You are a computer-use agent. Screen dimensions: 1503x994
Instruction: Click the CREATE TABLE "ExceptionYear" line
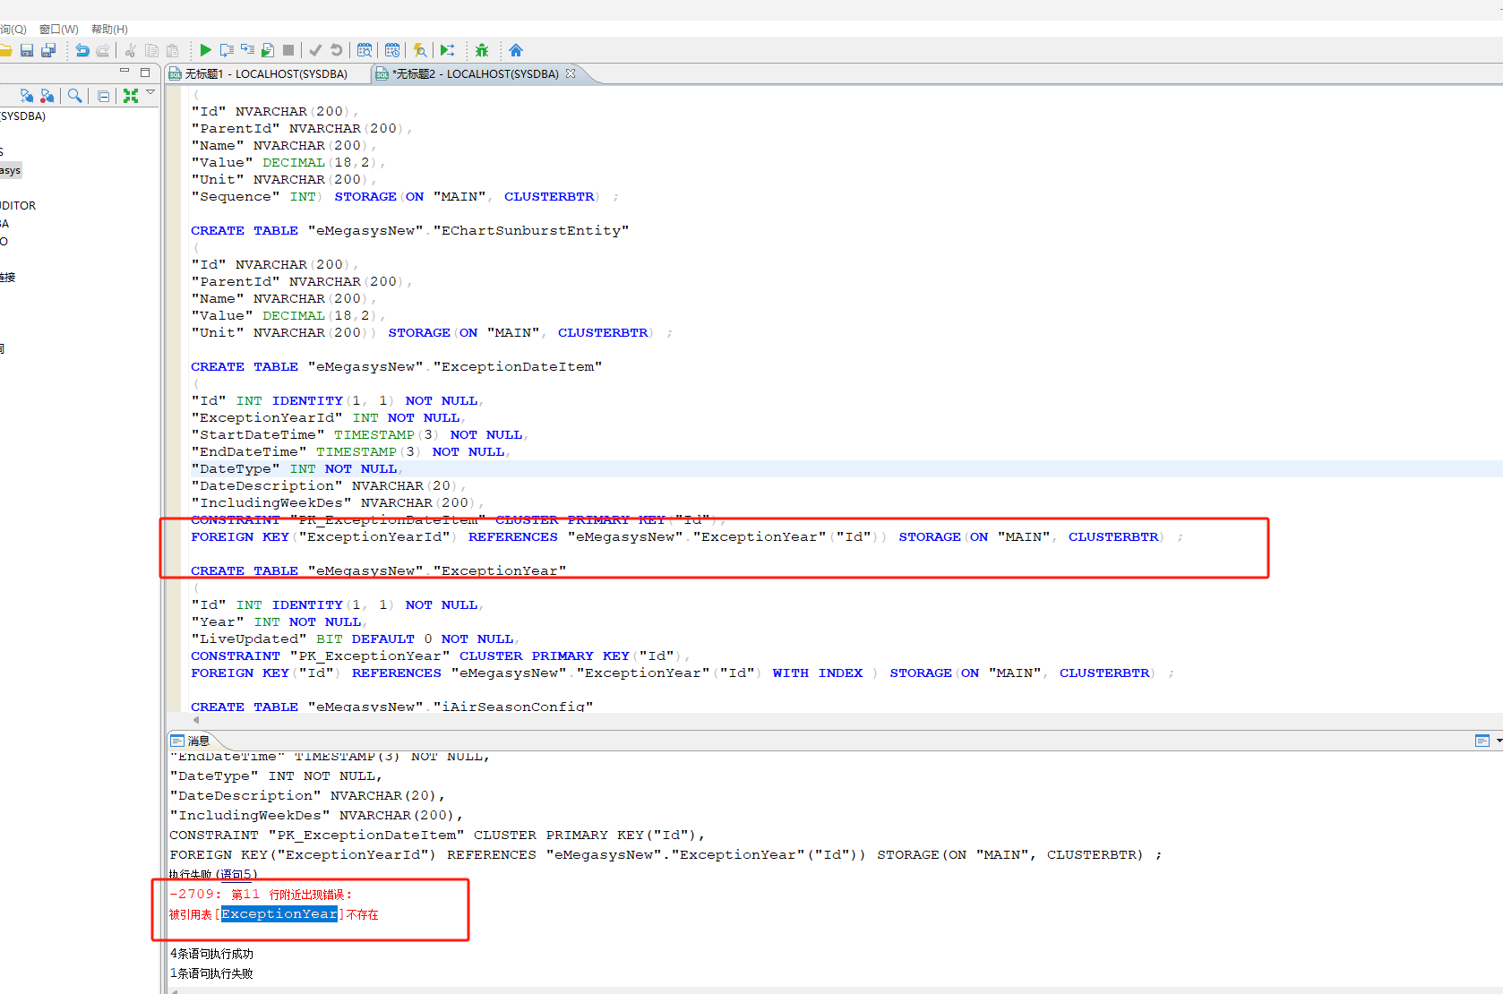pyautogui.click(x=379, y=570)
